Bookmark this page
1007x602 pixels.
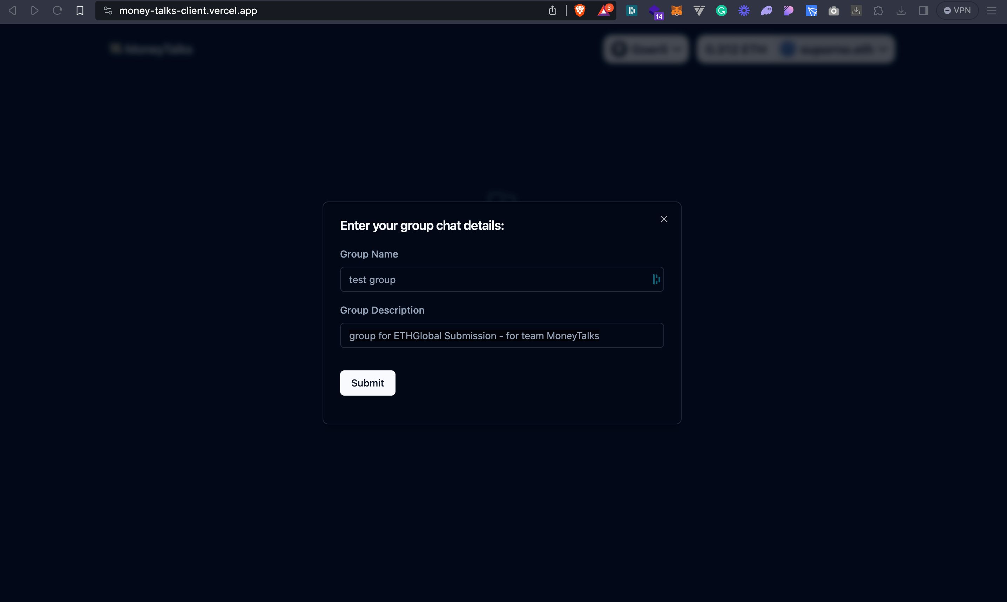point(80,11)
